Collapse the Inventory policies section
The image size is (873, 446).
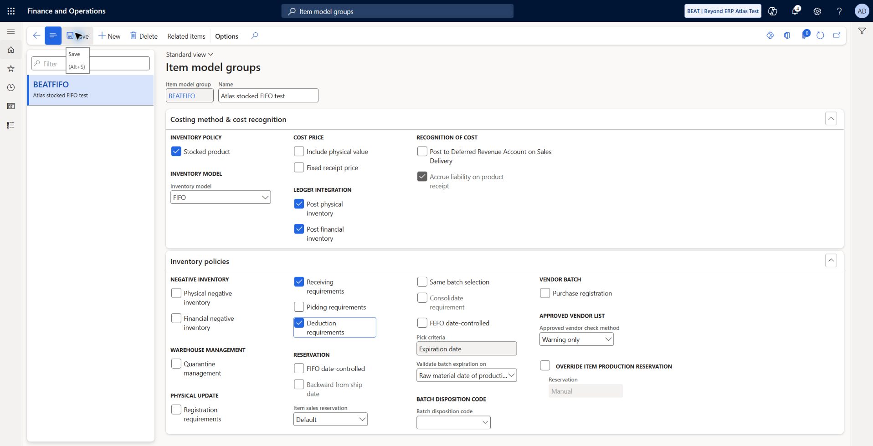(x=831, y=261)
